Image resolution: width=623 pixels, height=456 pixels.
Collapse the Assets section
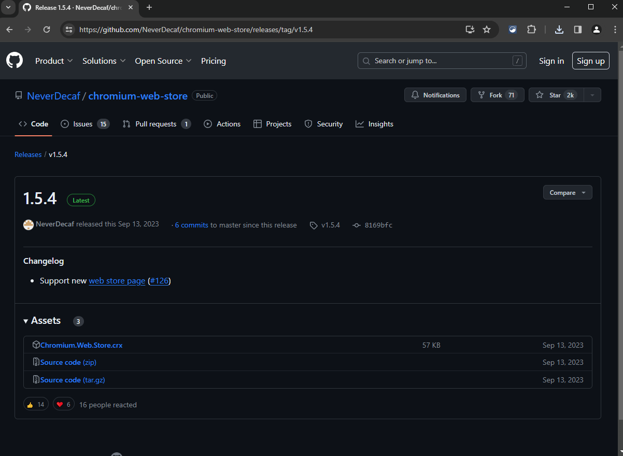point(42,321)
